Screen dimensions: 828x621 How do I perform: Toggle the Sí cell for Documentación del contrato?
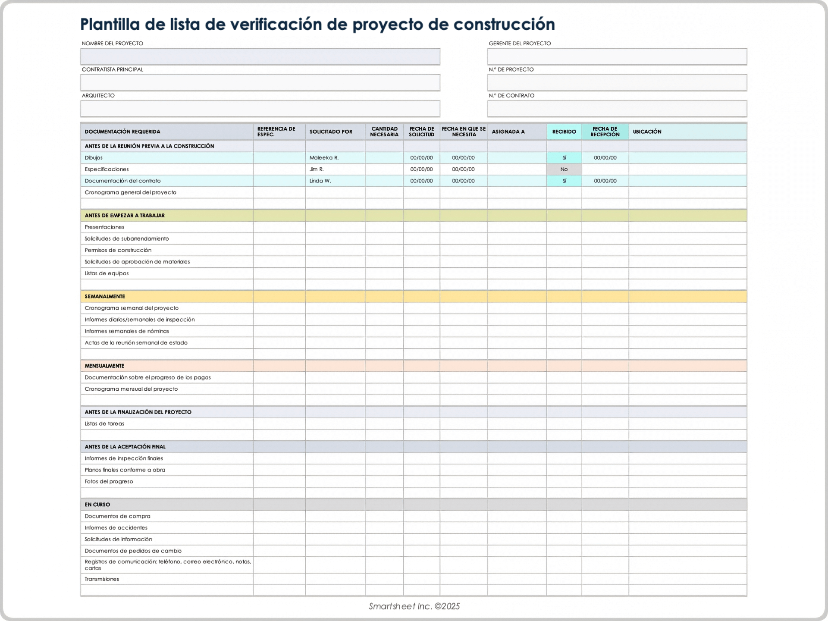pos(564,181)
